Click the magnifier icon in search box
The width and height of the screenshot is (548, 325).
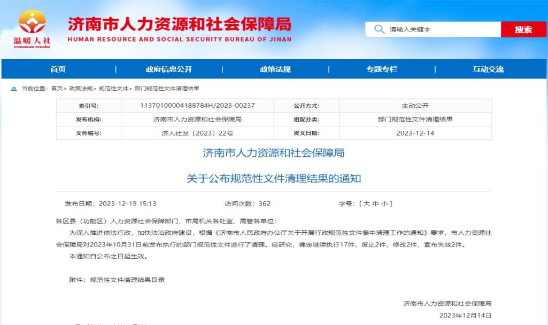379,29
